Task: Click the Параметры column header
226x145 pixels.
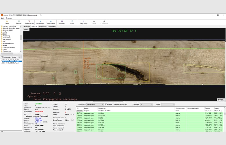Action: tap(136, 108)
